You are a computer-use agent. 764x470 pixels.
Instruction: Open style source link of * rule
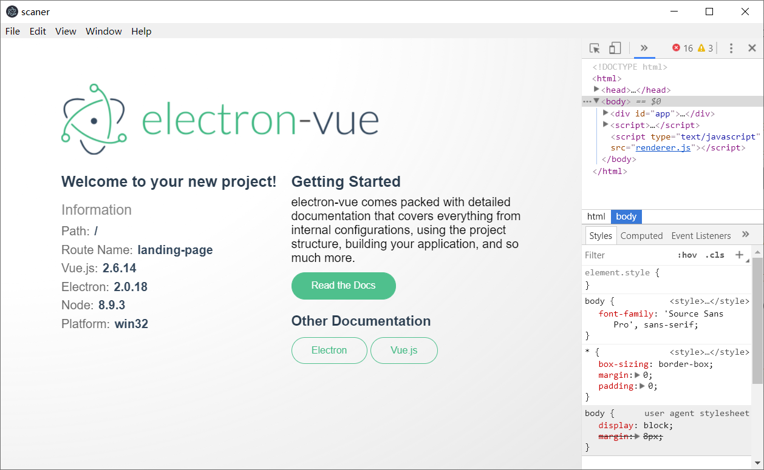[709, 352]
